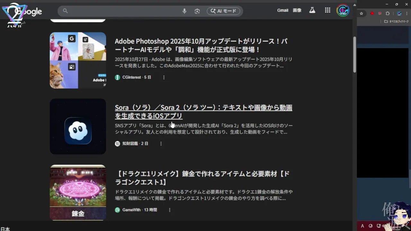Open the Sora cloud icon thumbnail
The height and width of the screenshot is (231, 411).
tap(78, 126)
